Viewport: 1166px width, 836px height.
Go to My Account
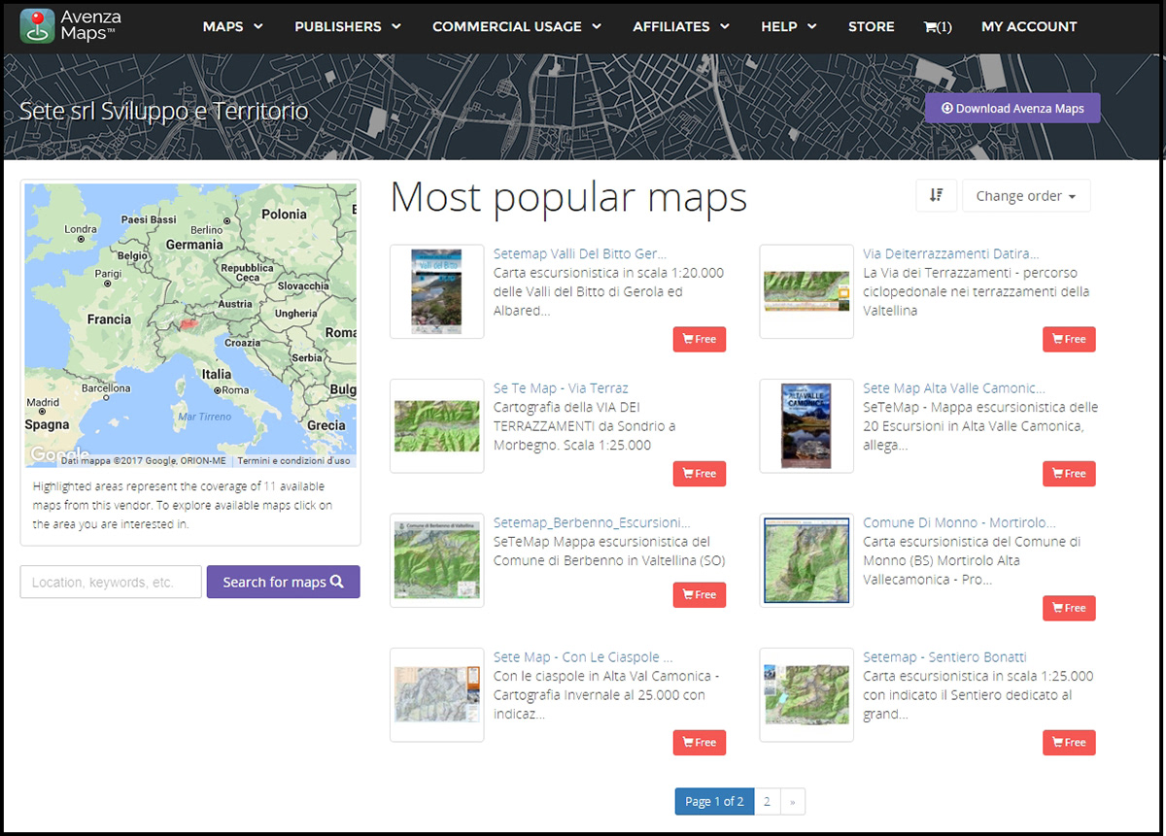[x=1029, y=27]
